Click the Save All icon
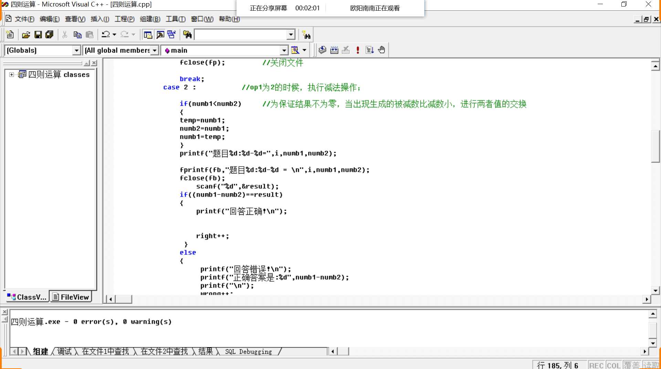 click(x=50, y=35)
